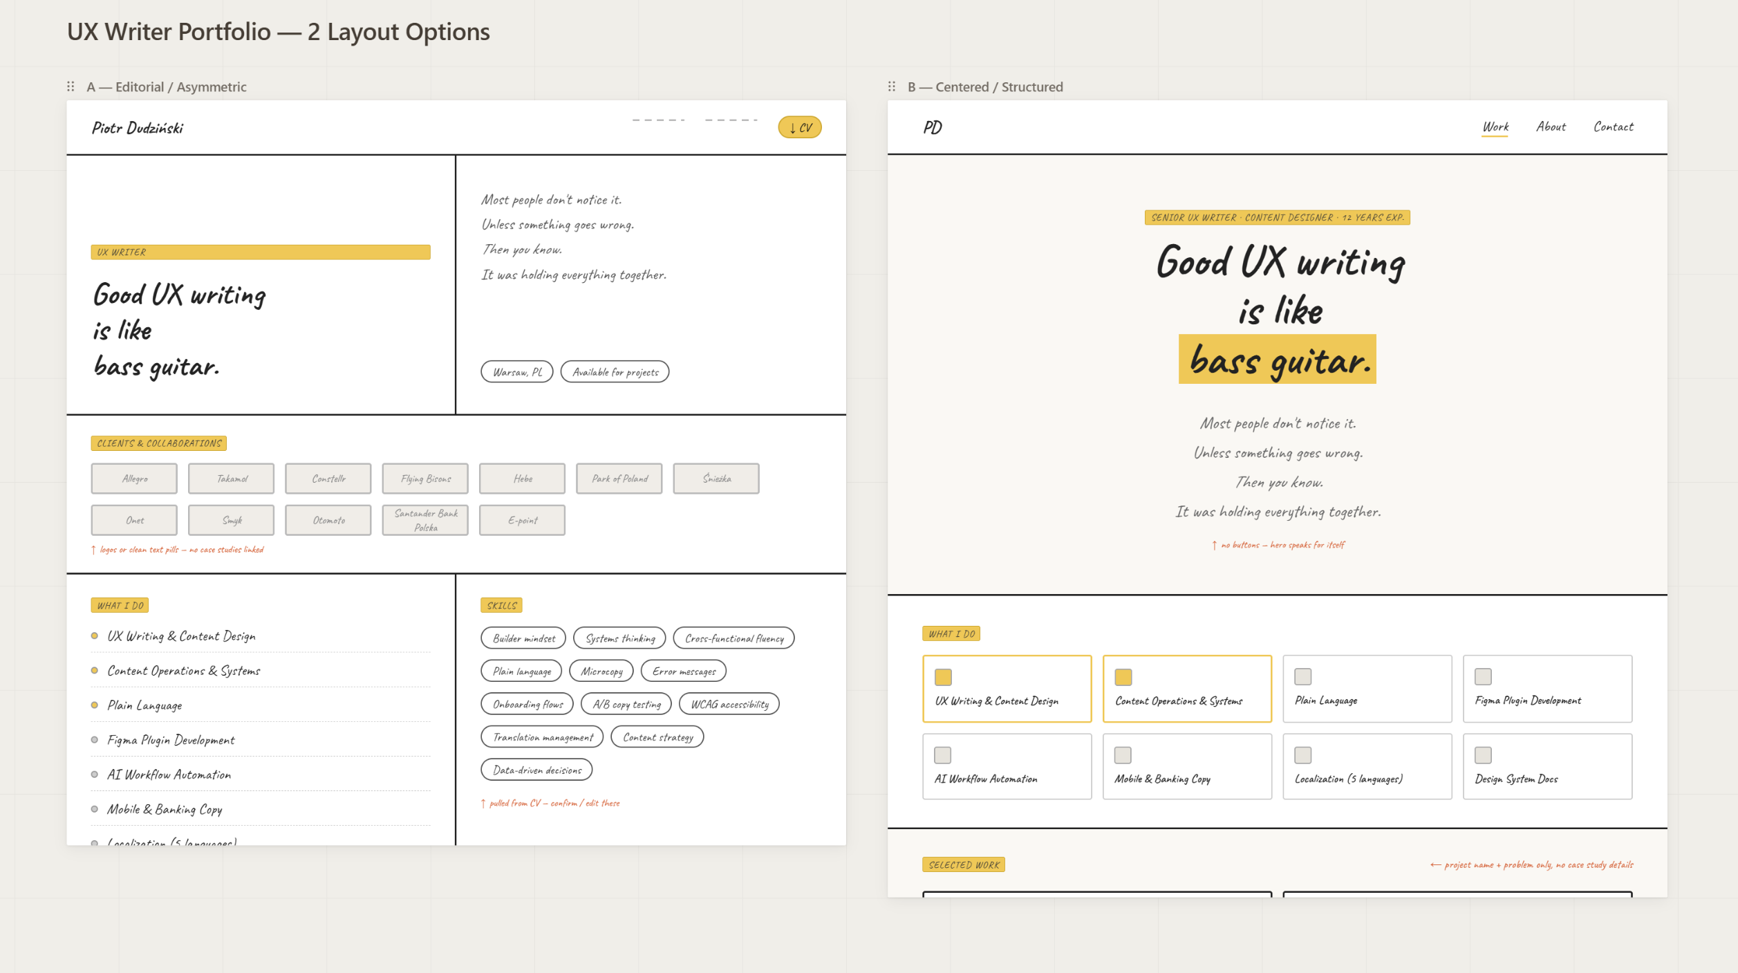
Task: Click the Content Operations & Systems card icon
Action: pos(1123,677)
